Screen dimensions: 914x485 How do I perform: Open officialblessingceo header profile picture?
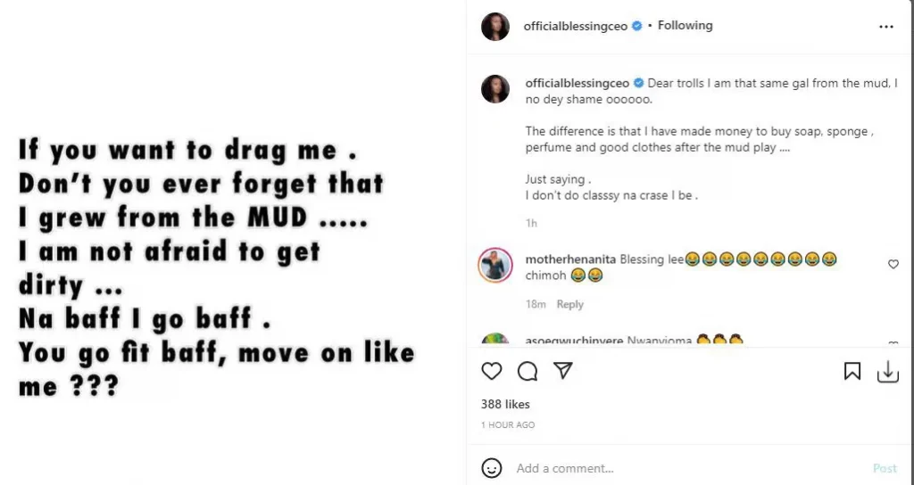pyautogui.click(x=495, y=27)
